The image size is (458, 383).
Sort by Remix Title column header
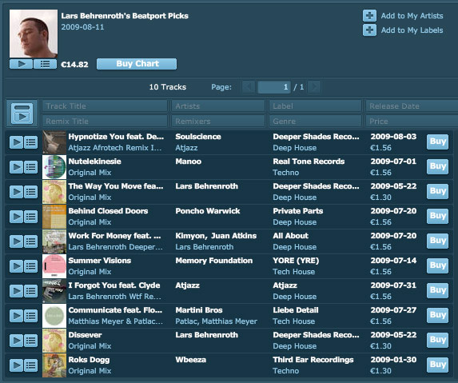(105, 121)
